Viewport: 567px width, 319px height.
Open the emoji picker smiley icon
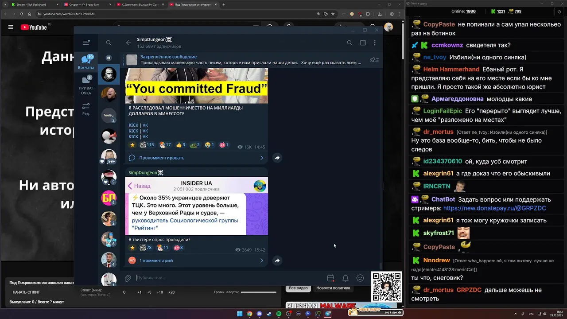pos(360,278)
